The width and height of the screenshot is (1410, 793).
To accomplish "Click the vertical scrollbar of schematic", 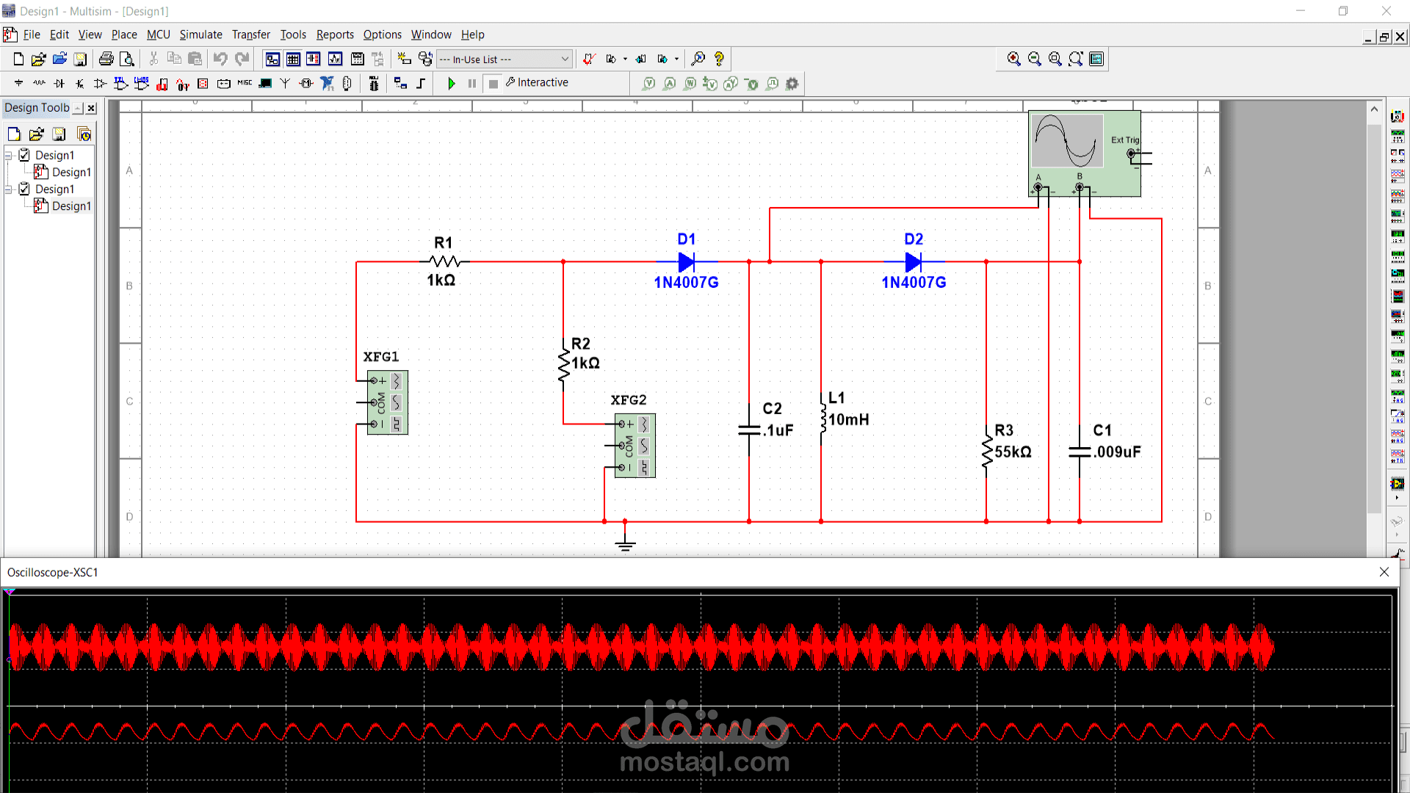I will 1374,319.
